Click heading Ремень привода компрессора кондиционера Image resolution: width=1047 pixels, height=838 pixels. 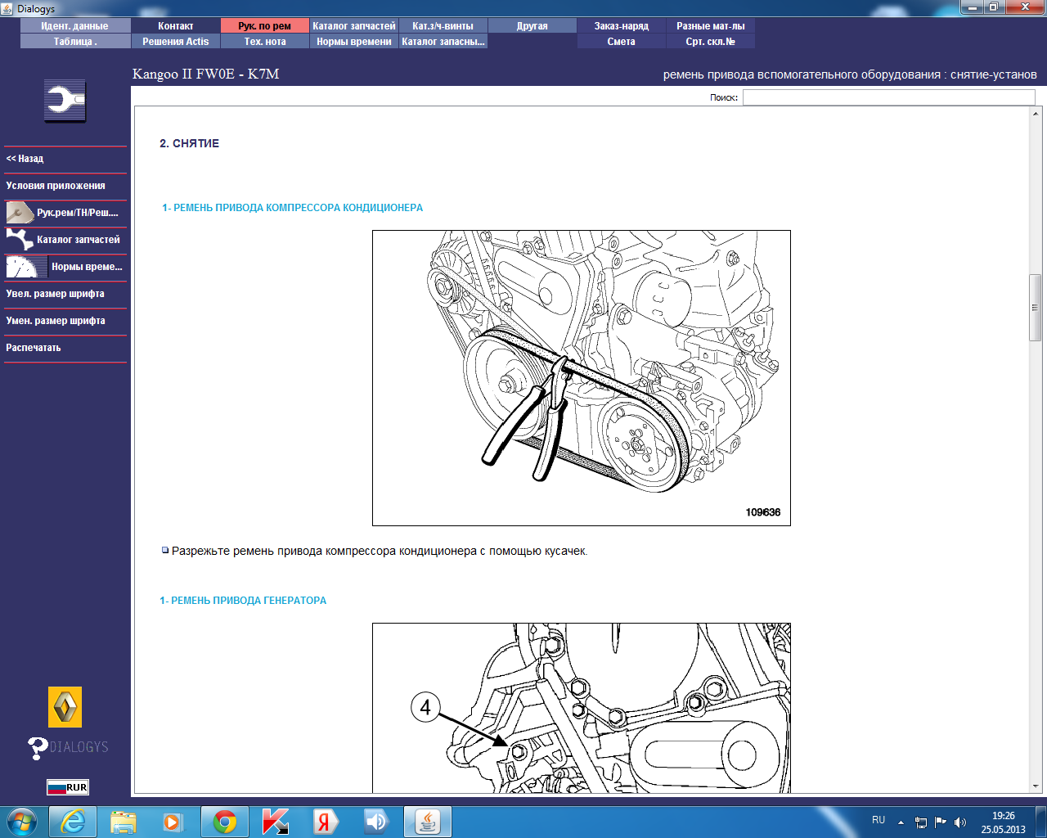(x=293, y=208)
